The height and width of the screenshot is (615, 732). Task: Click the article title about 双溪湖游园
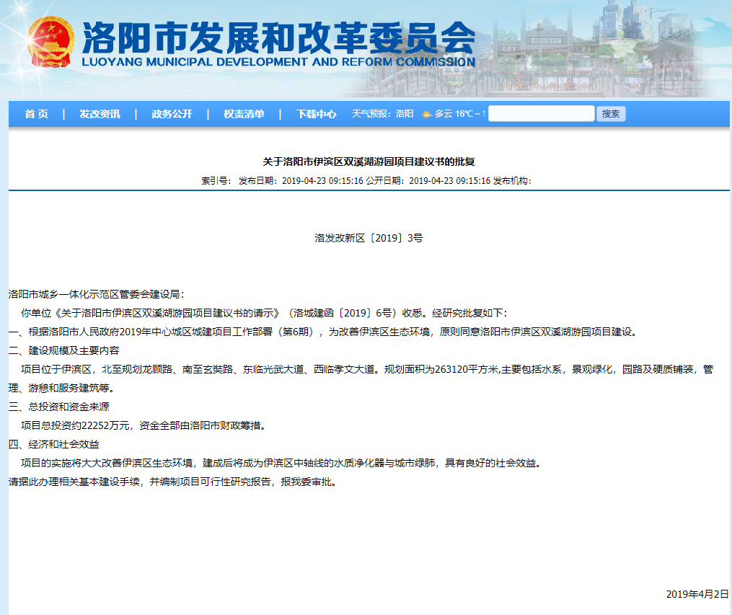pyautogui.click(x=369, y=162)
